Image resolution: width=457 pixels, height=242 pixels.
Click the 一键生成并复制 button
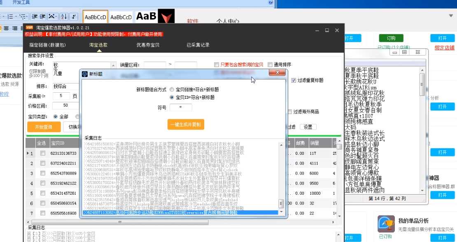click(186, 124)
